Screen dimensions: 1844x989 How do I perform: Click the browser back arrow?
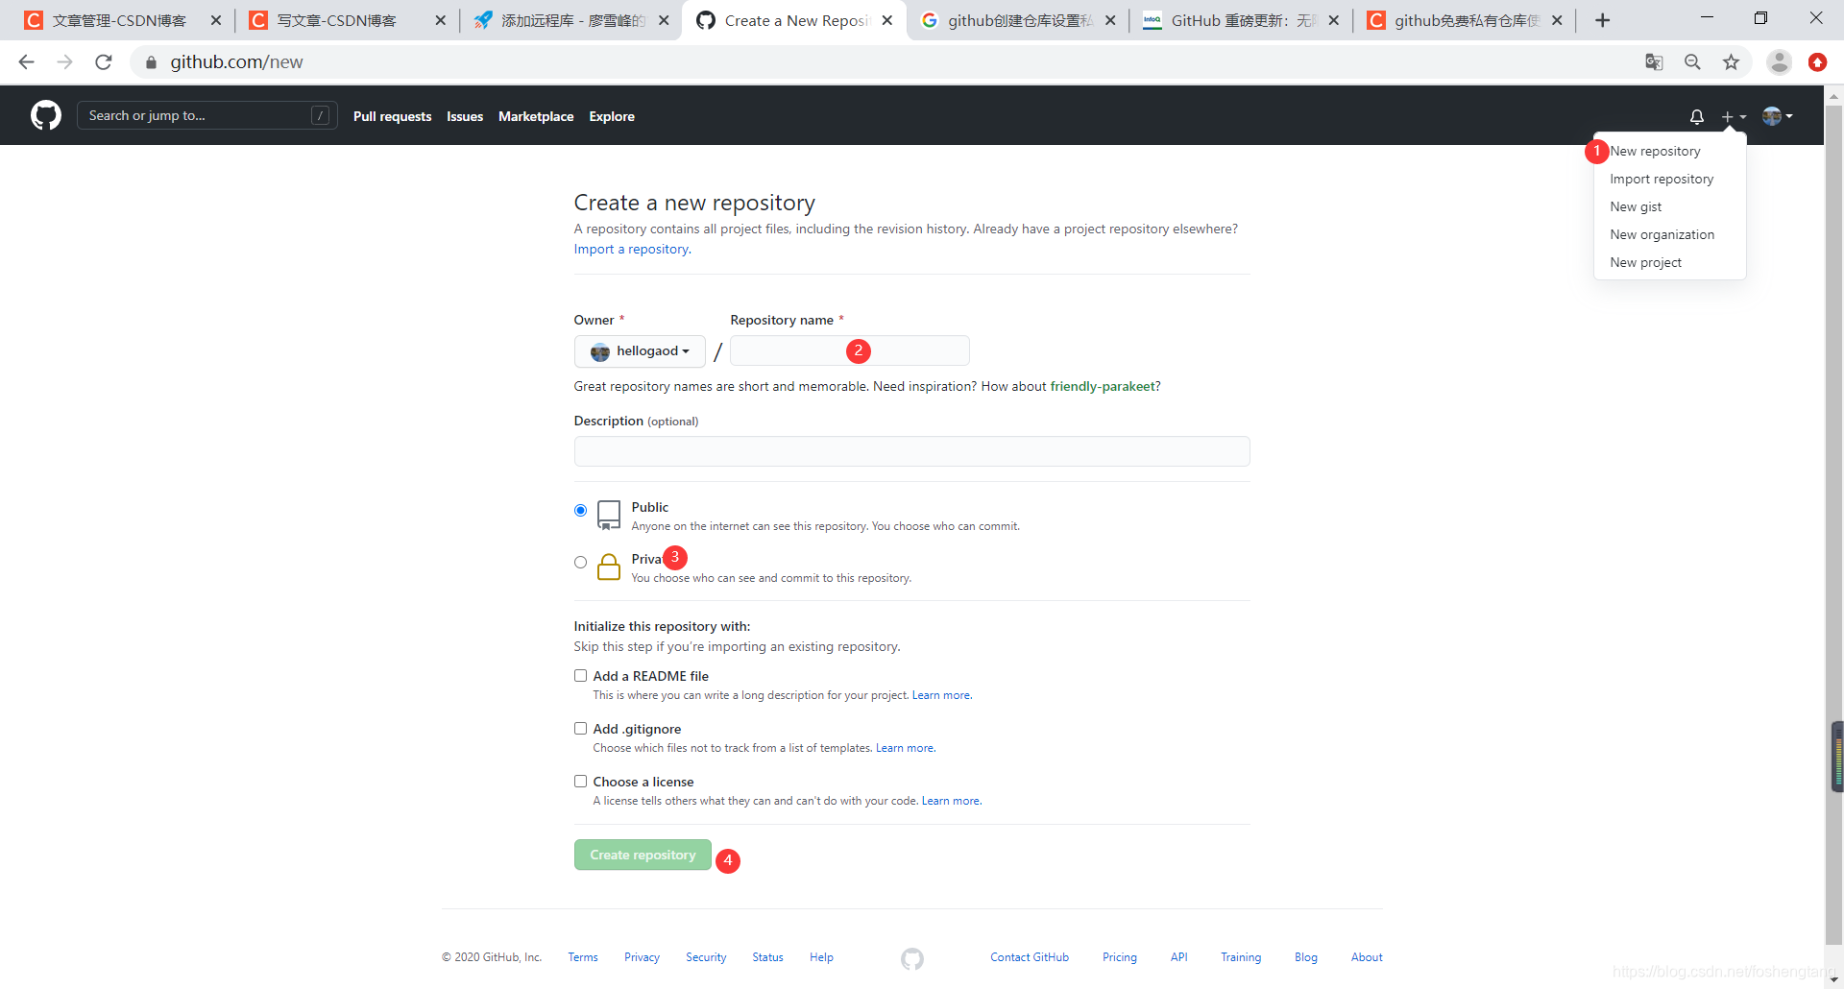[x=26, y=62]
